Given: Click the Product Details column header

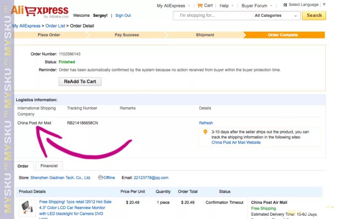Looking at the screenshot, I should coord(32,192).
